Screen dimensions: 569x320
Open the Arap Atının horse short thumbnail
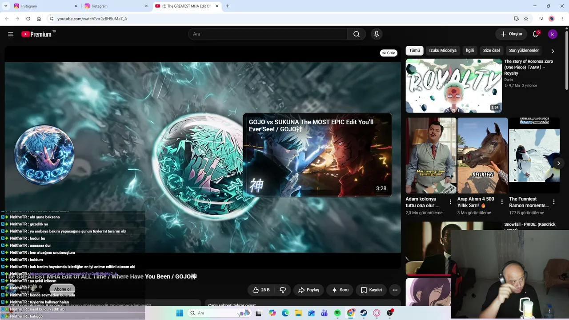coord(482,156)
